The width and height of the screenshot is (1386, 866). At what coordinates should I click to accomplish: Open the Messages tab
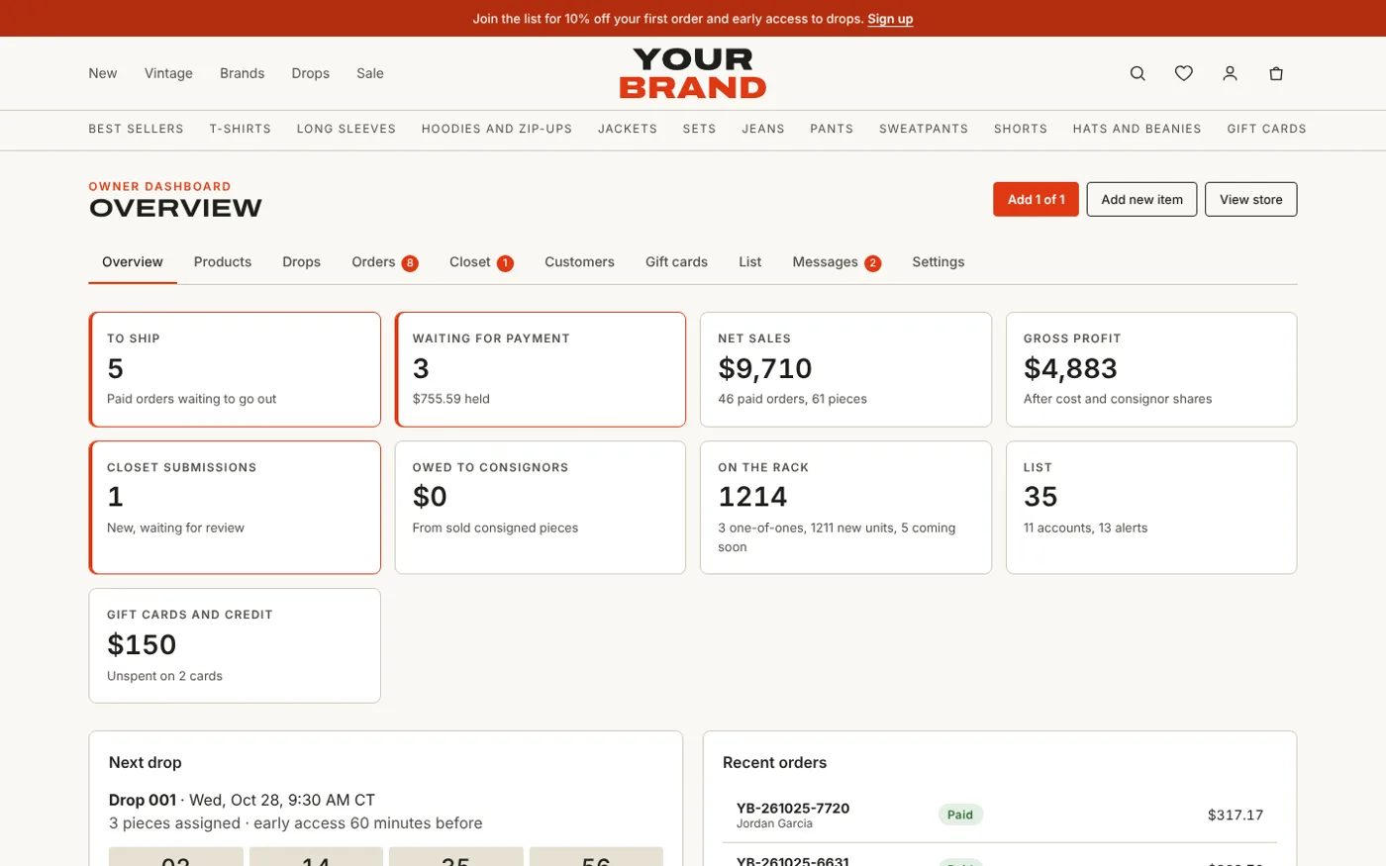(837, 262)
